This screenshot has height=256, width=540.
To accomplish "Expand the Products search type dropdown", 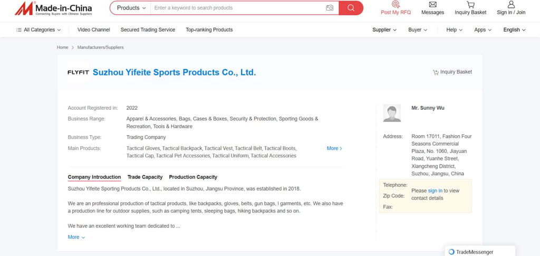I will pyautogui.click(x=131, y=8).
